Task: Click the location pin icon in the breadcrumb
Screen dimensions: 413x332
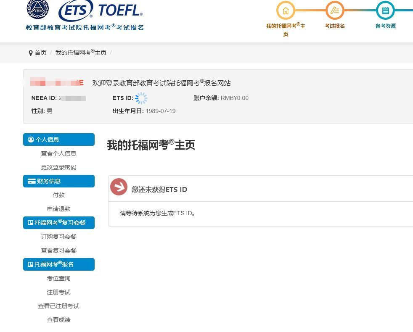Action: click(30, 53)
